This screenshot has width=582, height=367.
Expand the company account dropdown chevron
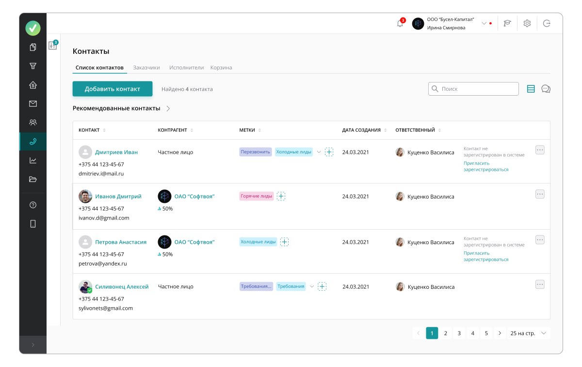(x=484, y=23)
